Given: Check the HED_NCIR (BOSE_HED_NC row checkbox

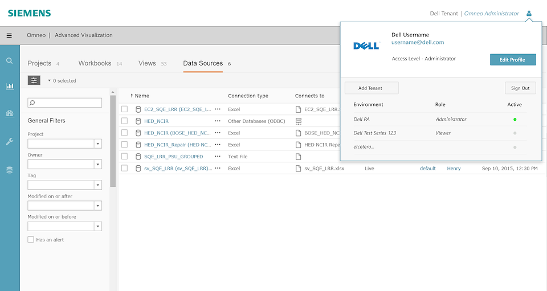Looking at the screenshot, I should [x=125, y=133].
